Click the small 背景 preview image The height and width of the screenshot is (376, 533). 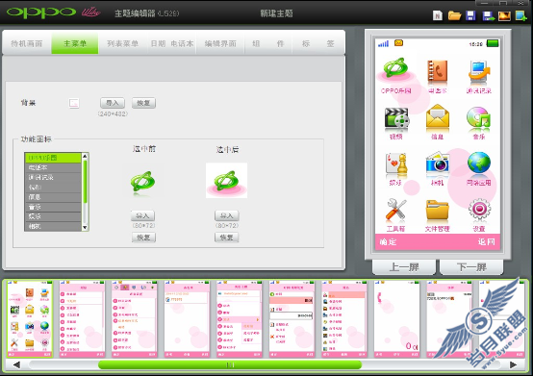[74, 103]
